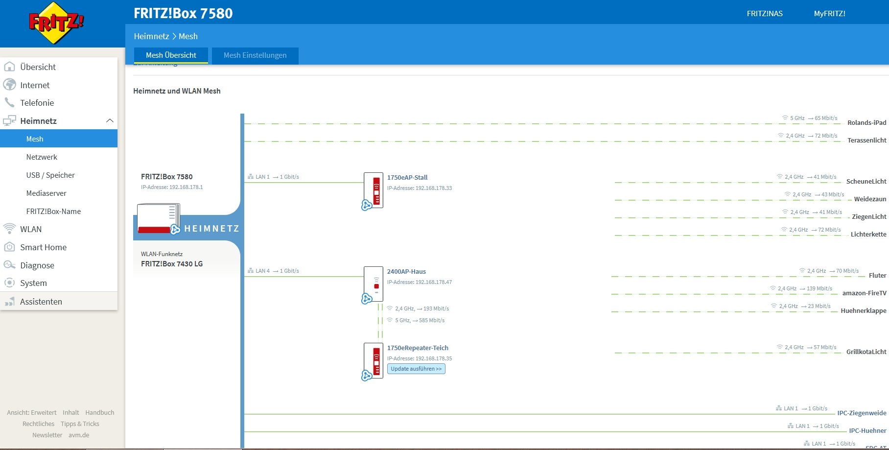Click the FRITZ!Box 7430 LG WLAN-Funknetz name
The height and width of the screenshot is (450, 889).
point(172,263)
